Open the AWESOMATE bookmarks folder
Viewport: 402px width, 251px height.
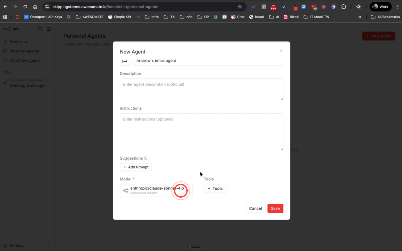(90, 17)
